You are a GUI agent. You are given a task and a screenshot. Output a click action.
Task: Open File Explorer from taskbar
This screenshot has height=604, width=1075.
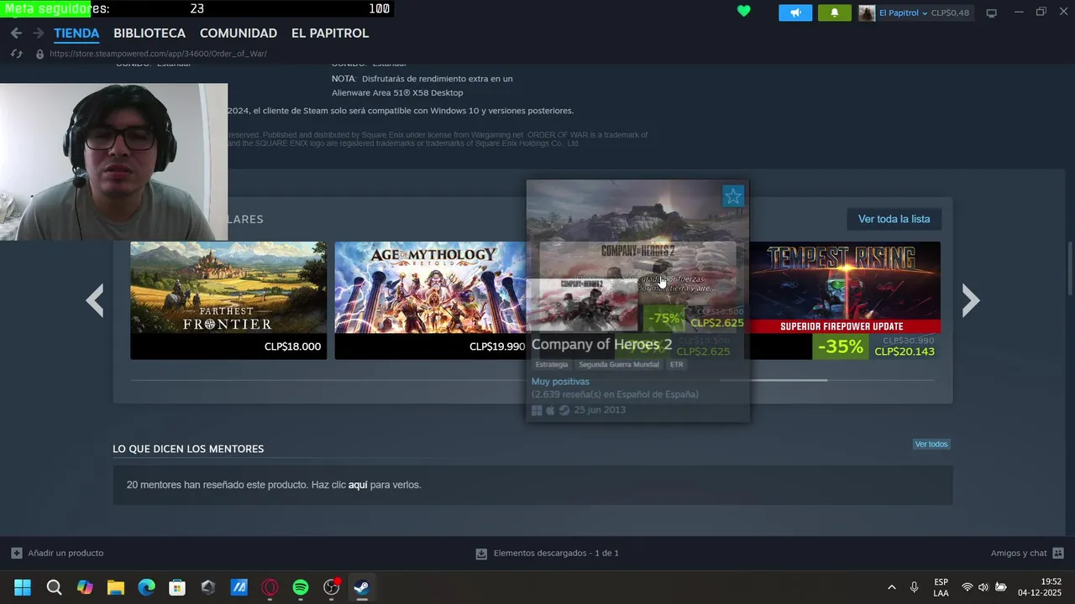116,587
